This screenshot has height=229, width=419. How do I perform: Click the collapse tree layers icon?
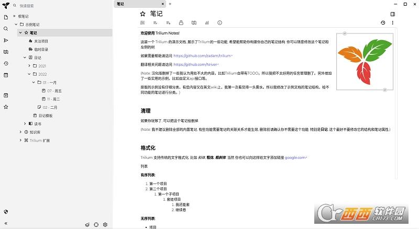pos(87,225)
